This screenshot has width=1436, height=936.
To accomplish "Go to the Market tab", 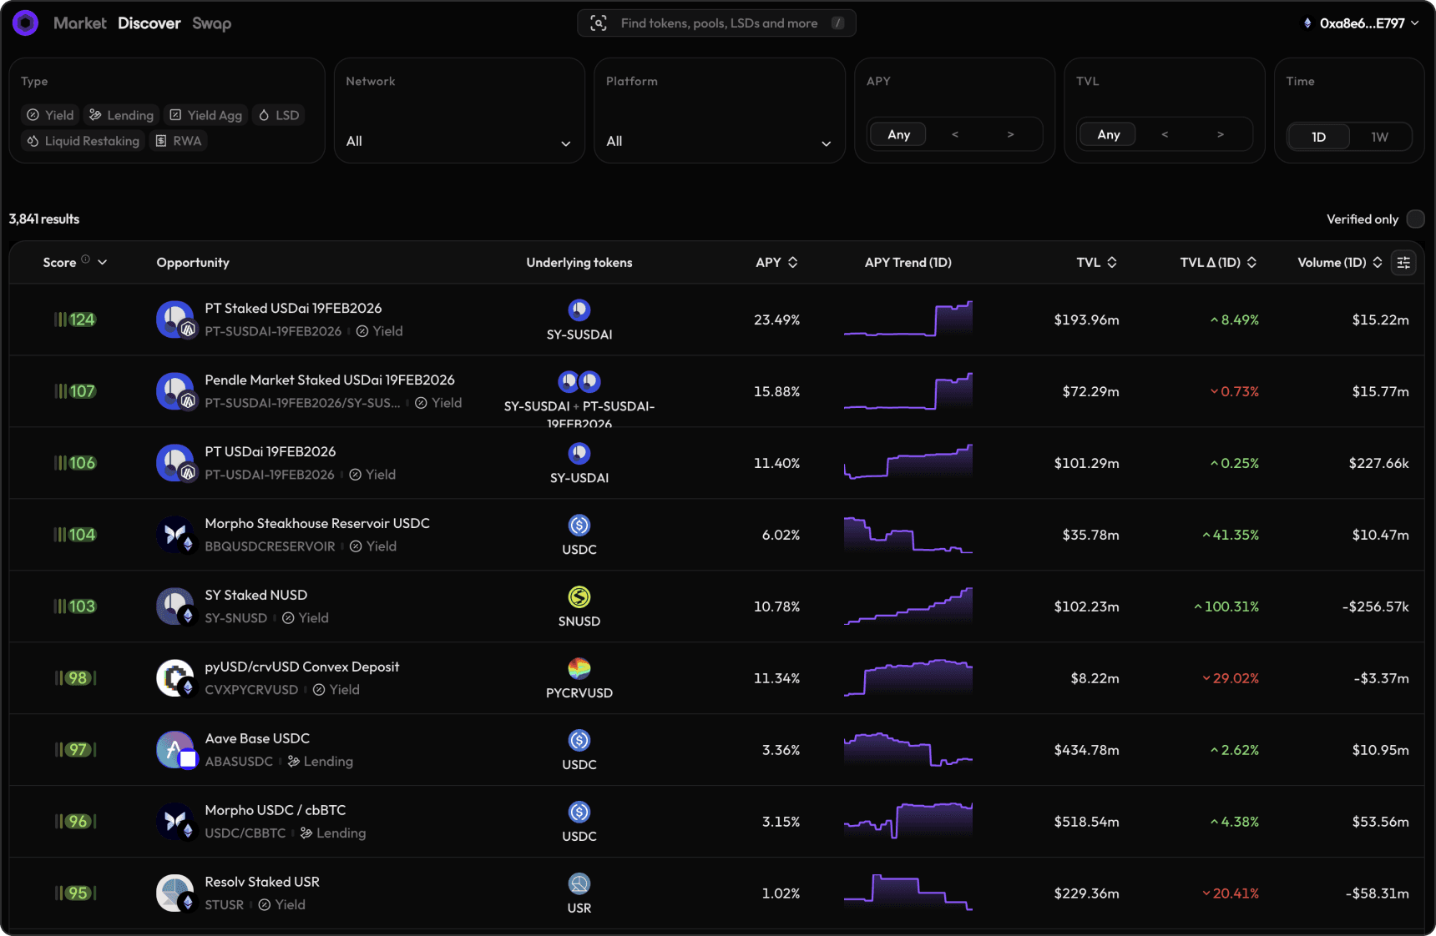I will [79, 23].
